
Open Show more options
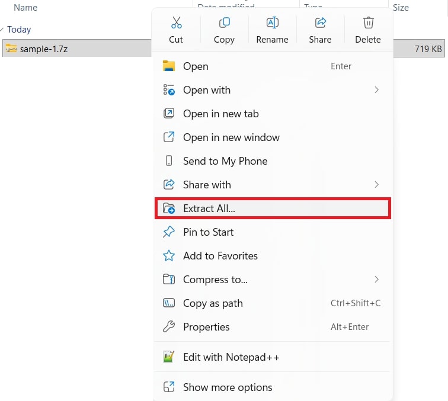[228, 387]
